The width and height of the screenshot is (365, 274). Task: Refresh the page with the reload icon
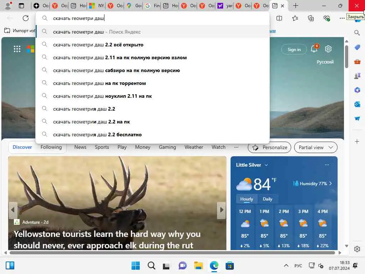[x=26, y=18]
